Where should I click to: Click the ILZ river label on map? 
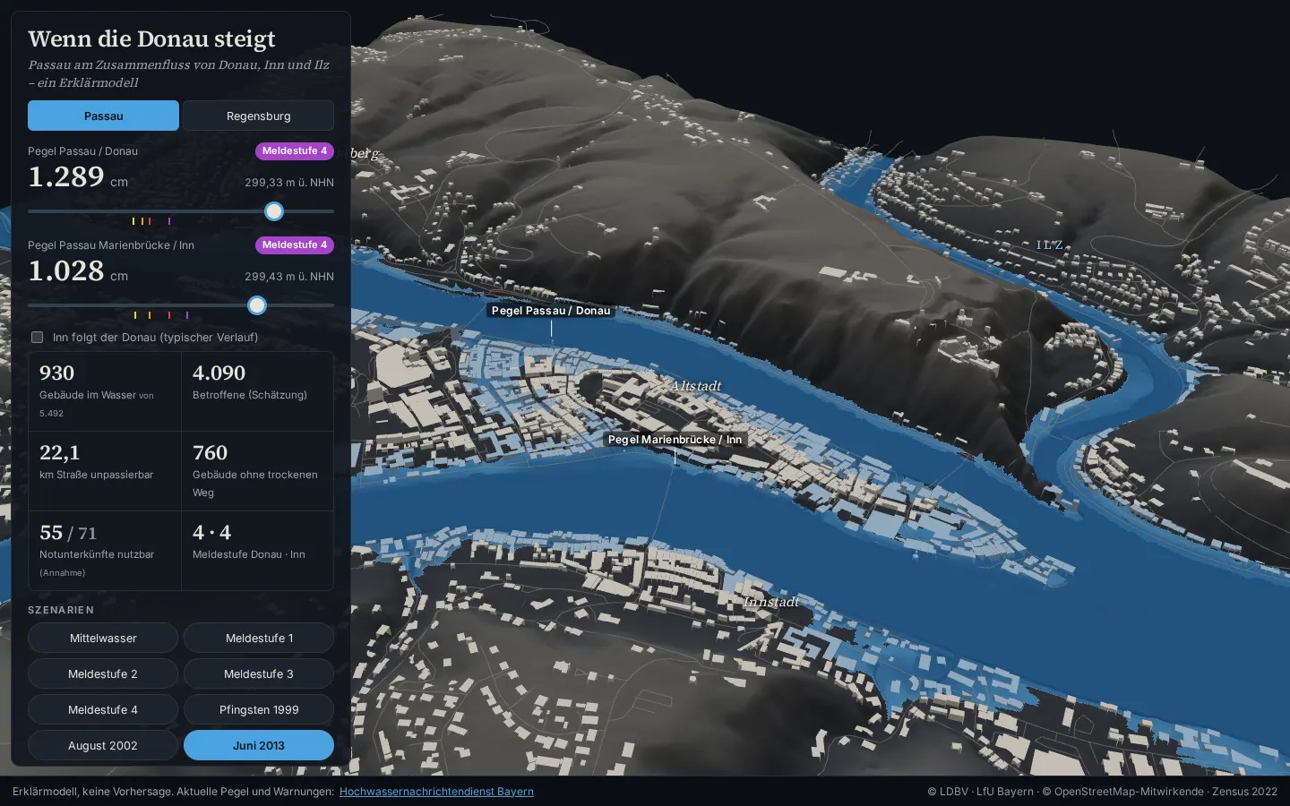(x=1049, y=244)
